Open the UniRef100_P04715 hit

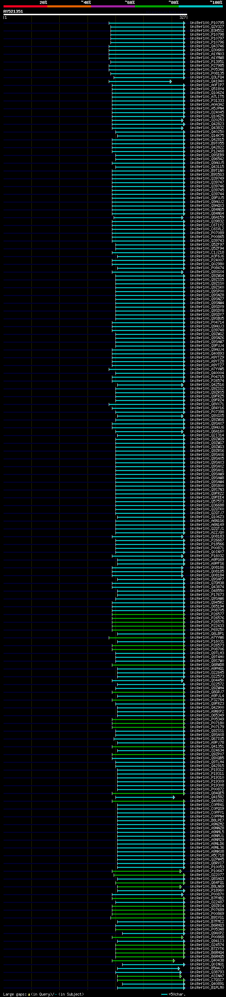click(x=207, y=377)
